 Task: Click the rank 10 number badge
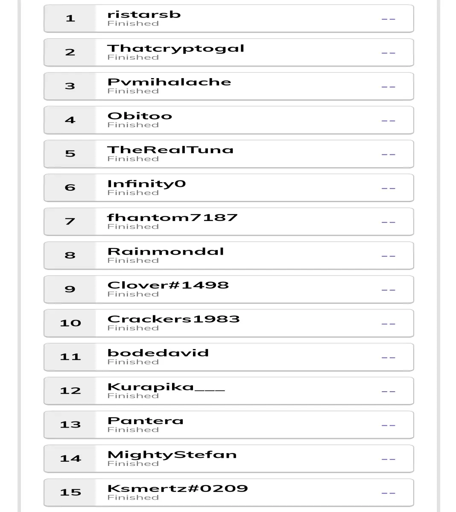tap(70, 323)
